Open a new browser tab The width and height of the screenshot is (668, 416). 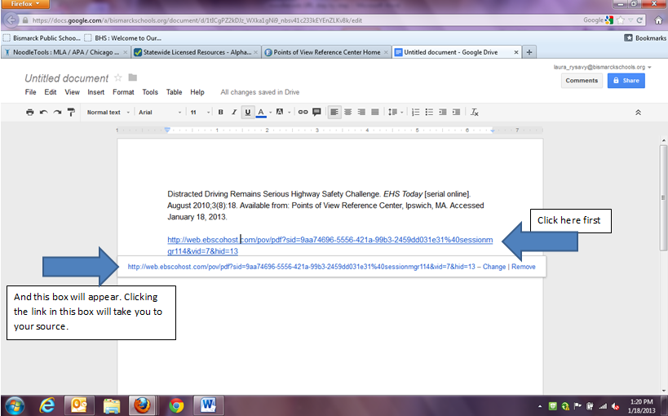[529, 52]
